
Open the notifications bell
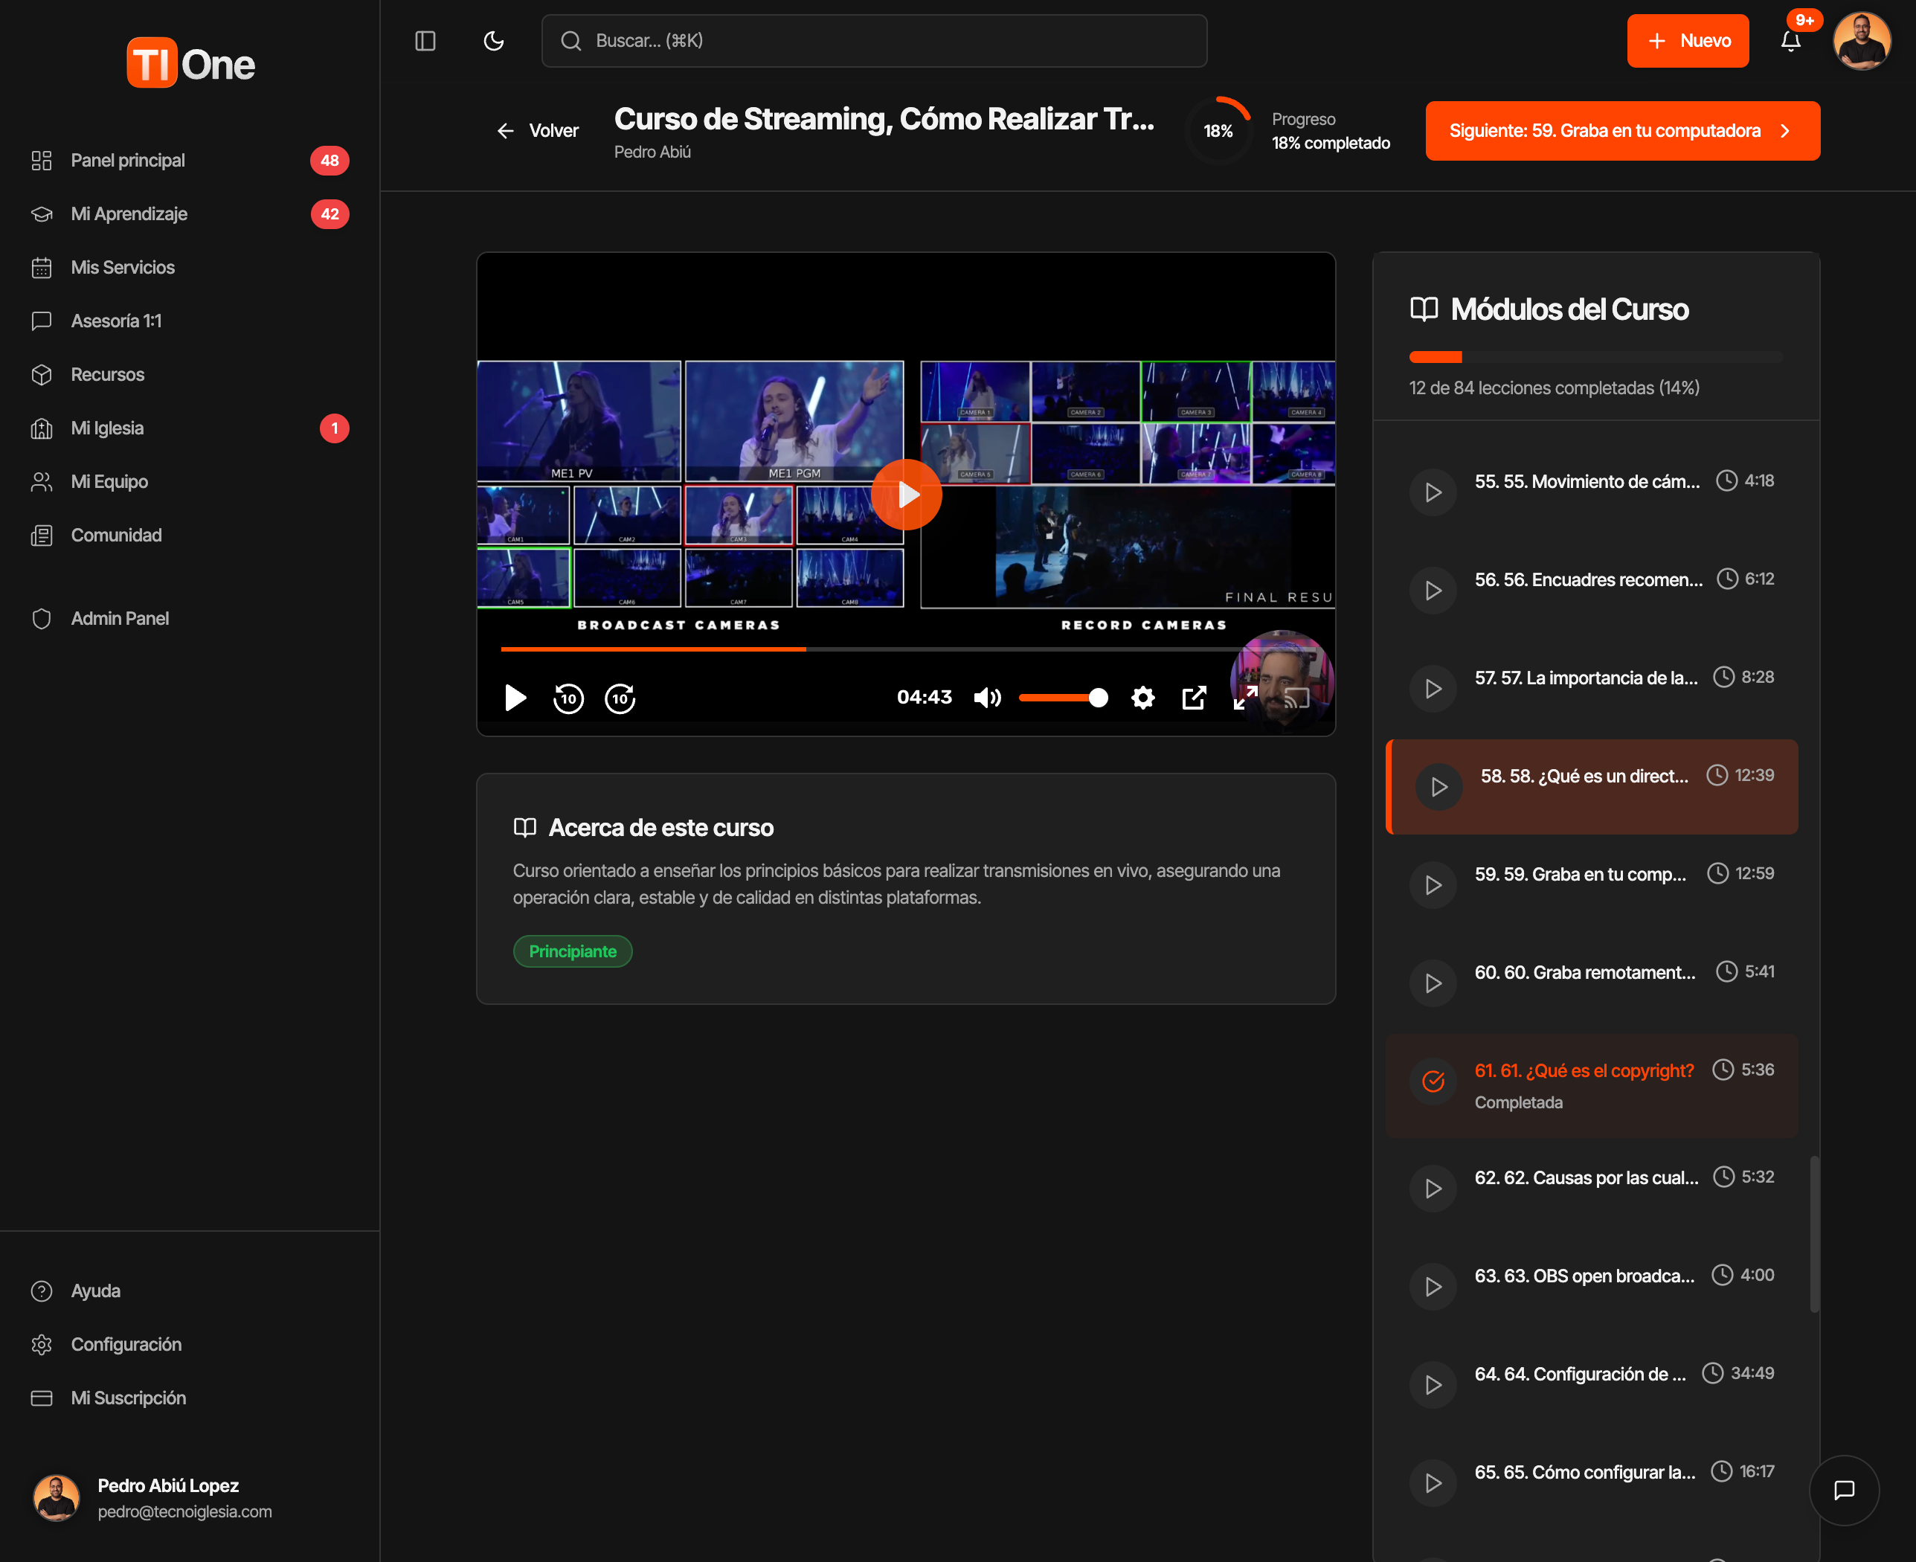tap(1790, 40)
